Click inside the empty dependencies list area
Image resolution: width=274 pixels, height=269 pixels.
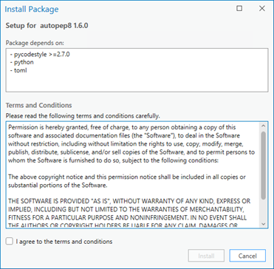click(x=137, y=83)
